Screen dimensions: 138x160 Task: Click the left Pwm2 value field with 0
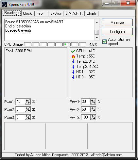[20, 109]
